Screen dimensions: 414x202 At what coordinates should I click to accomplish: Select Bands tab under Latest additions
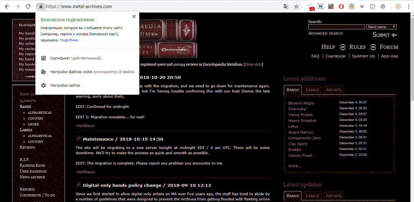[293, 90]
